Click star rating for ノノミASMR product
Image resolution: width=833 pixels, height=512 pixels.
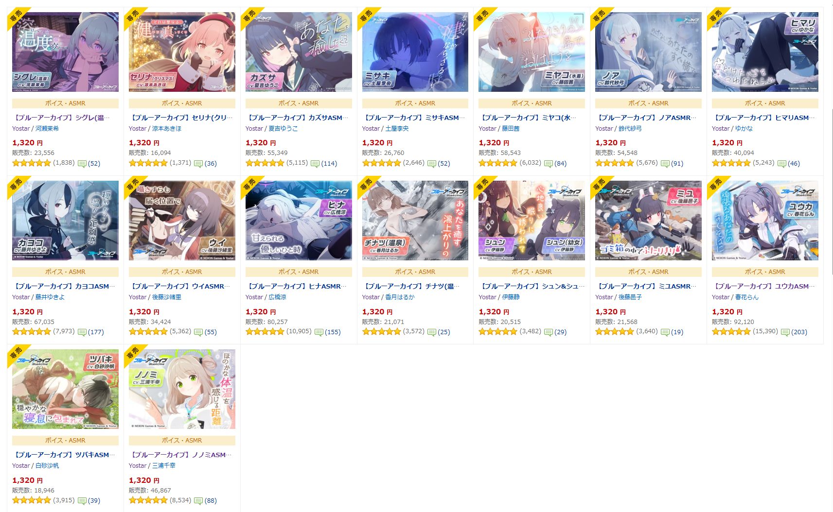(x=148, y=500)
